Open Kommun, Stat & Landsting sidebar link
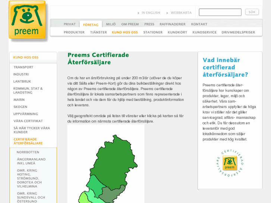The width and height of the screenshot is (271, 203). coord(28,91)
